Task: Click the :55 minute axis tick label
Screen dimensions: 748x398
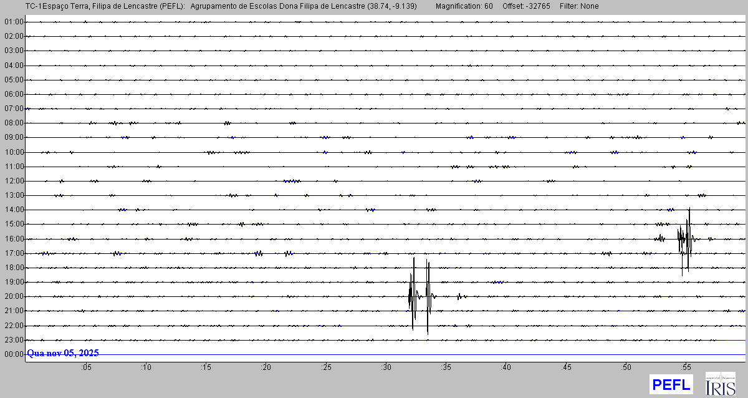Action: coord(686,367)
